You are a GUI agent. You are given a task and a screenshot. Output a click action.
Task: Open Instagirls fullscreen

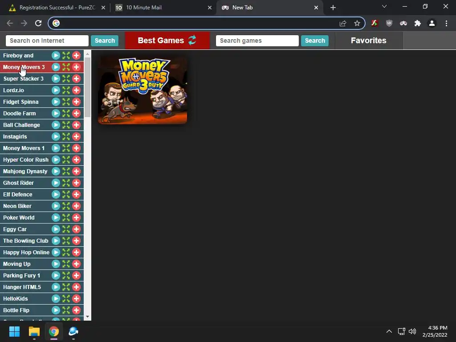pos(66,136)
